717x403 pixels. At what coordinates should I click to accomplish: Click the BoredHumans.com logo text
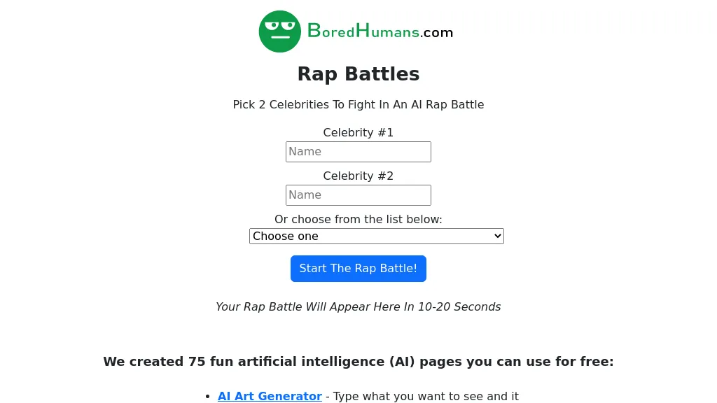pos(379,31)
